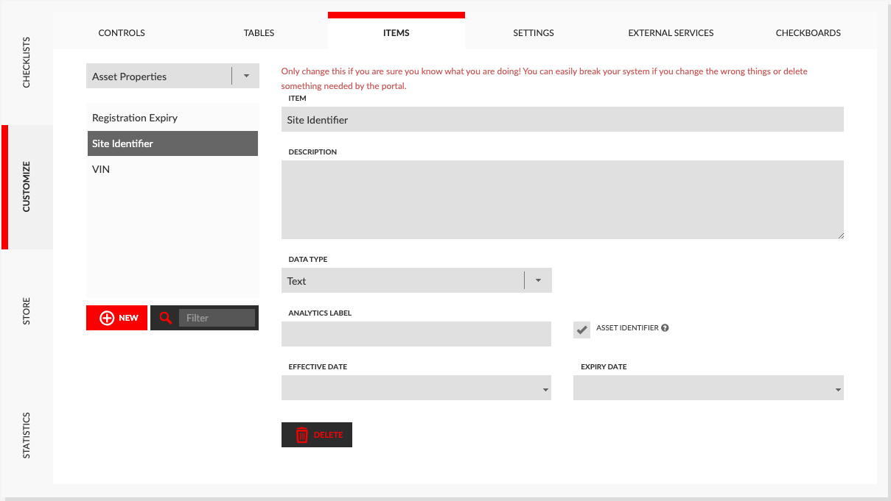Click into the Description text area
The height and width of the screenshot is (501, 891).
click(562, 199)
